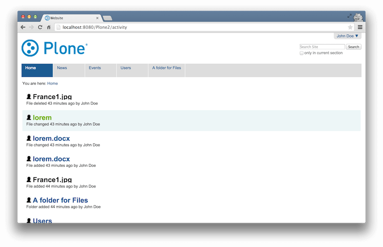Go back with the browser back arrow
Viewport: 383px width, 247px height.
(23, 27)
